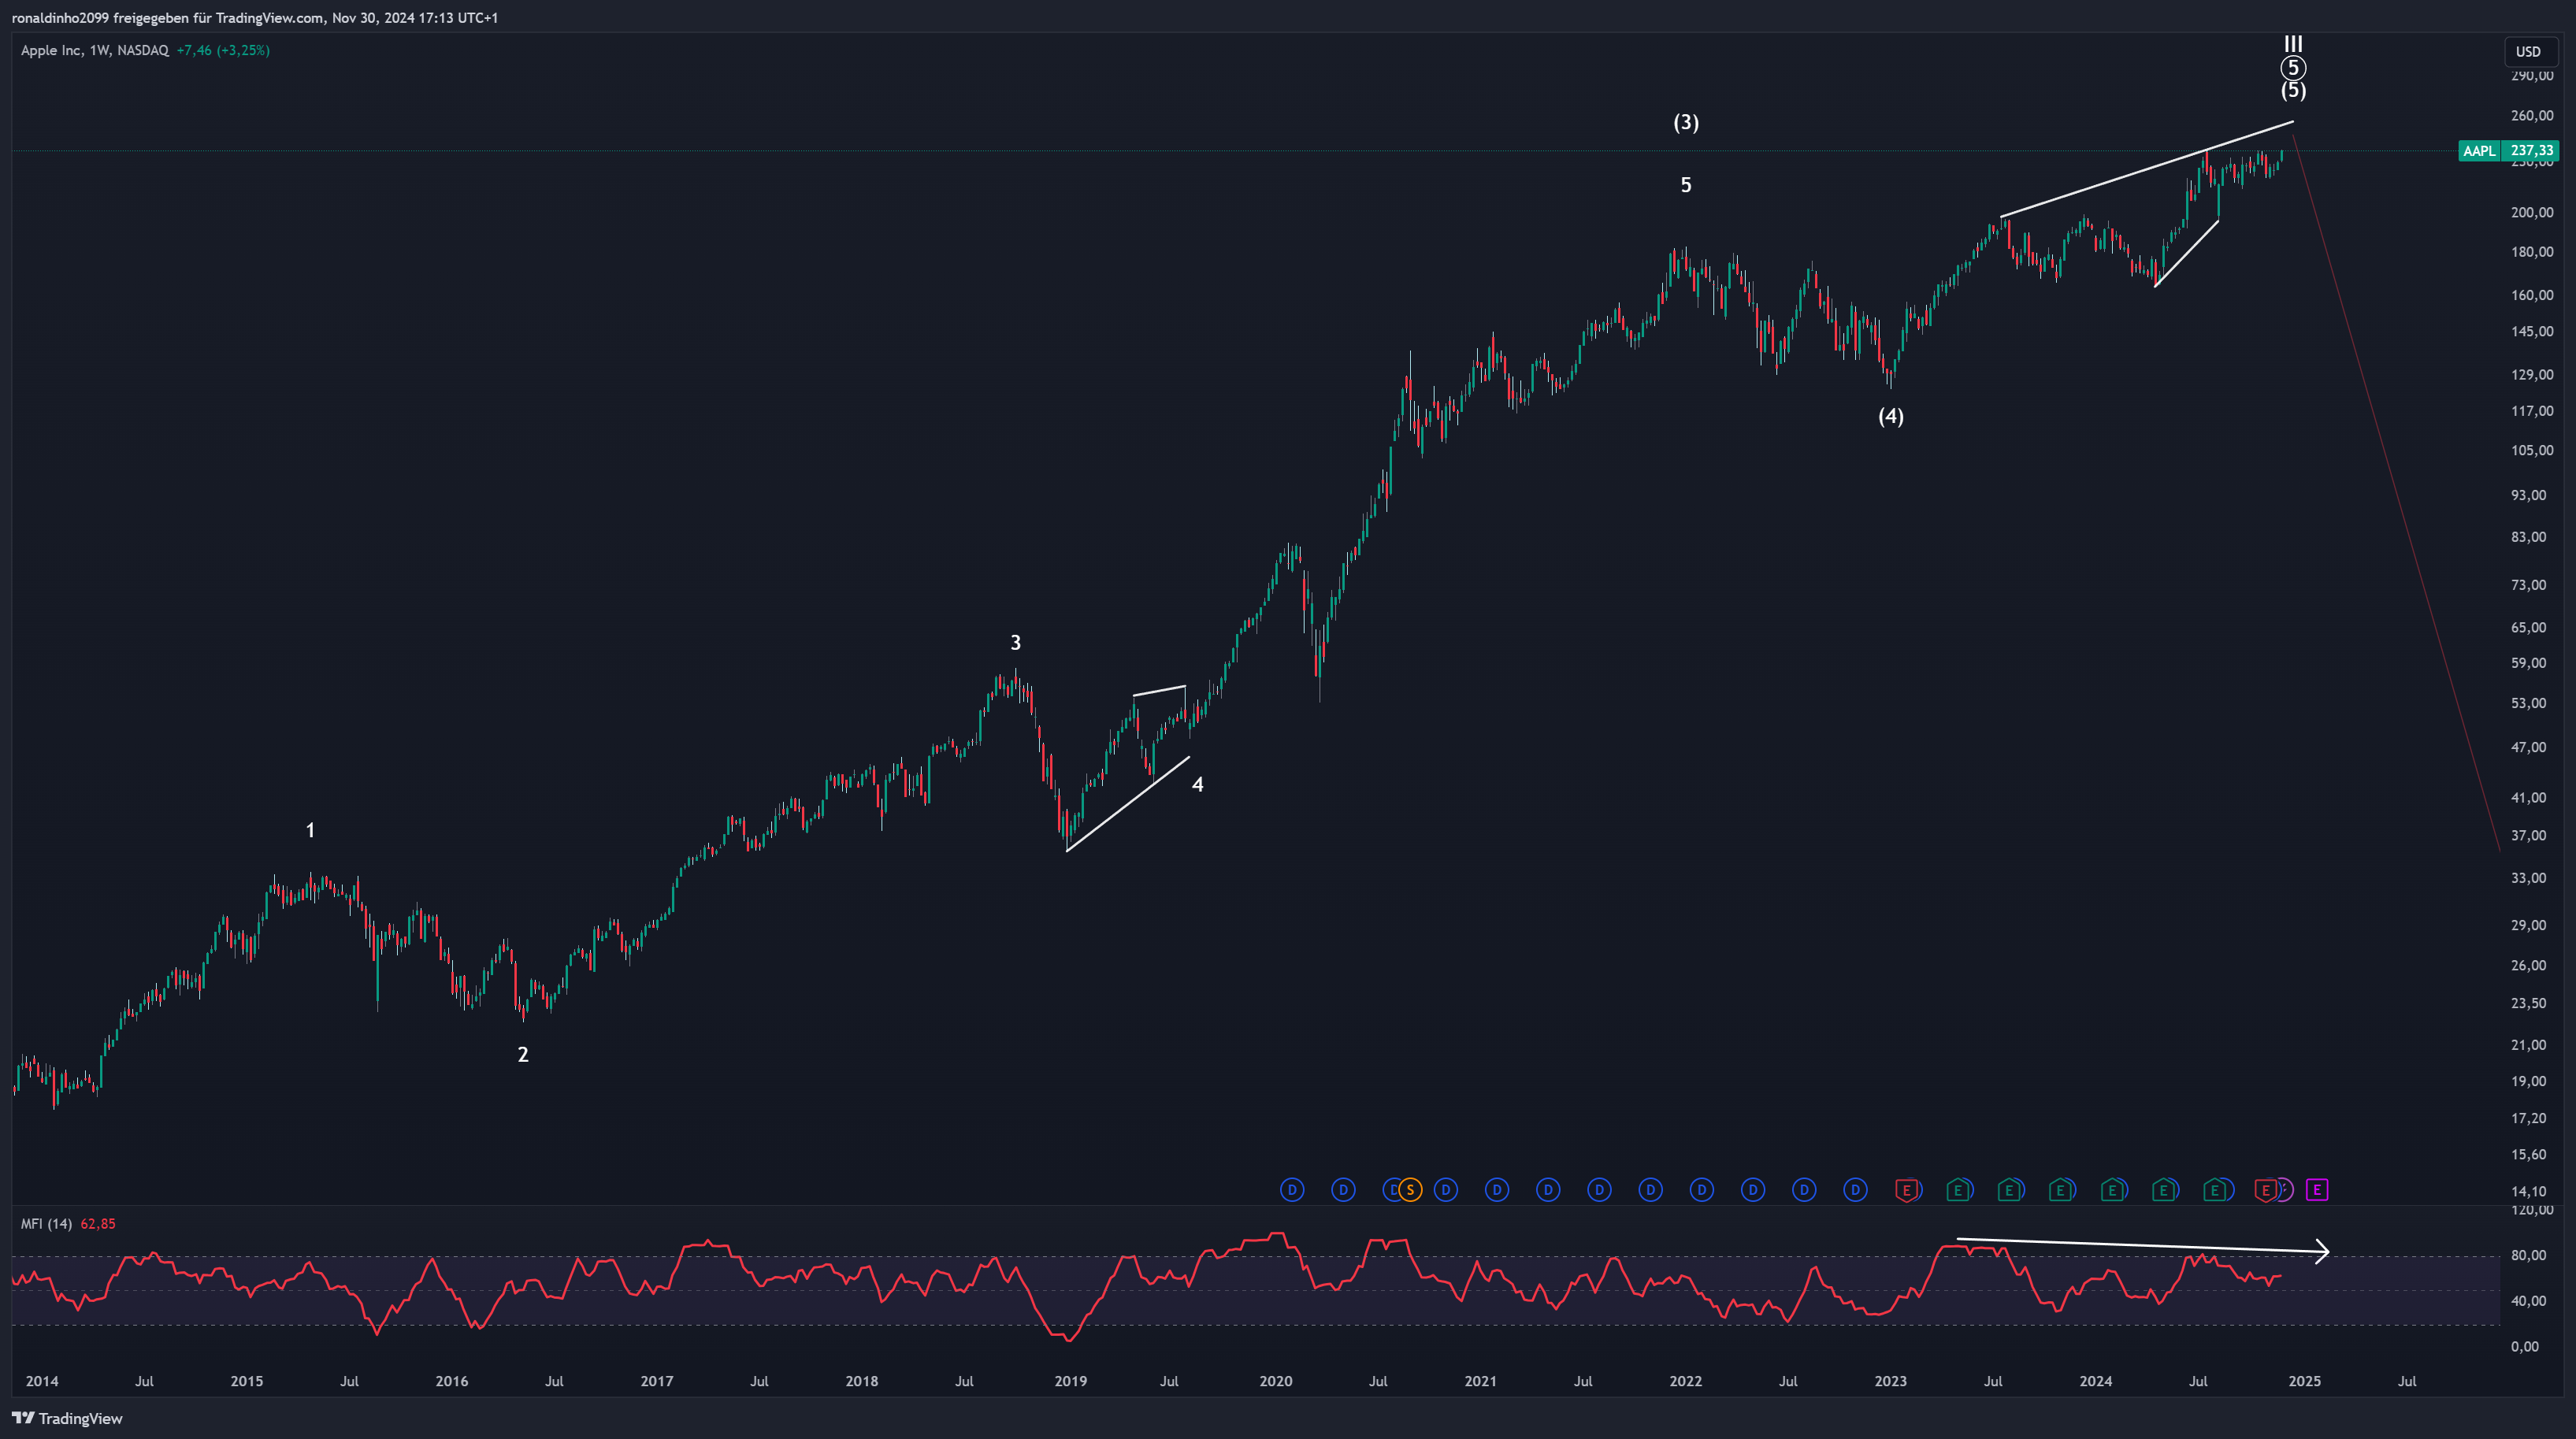Select the (4) wave label
Image resolution: width=2576 pixels, height=1439 pixels.
click(1890, 416)
